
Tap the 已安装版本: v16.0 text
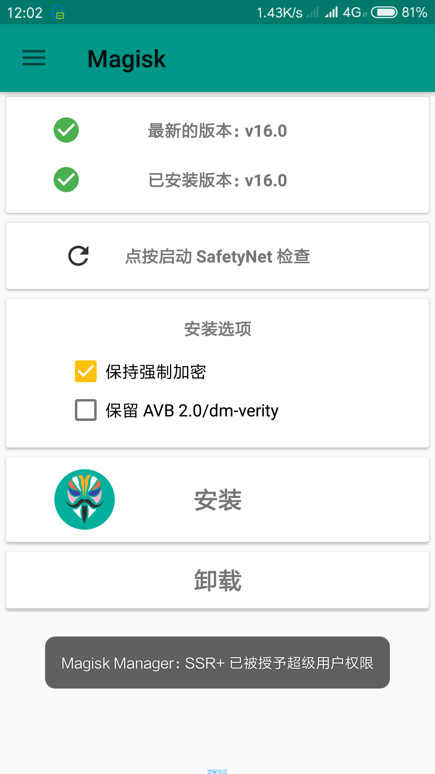point(217,180)
